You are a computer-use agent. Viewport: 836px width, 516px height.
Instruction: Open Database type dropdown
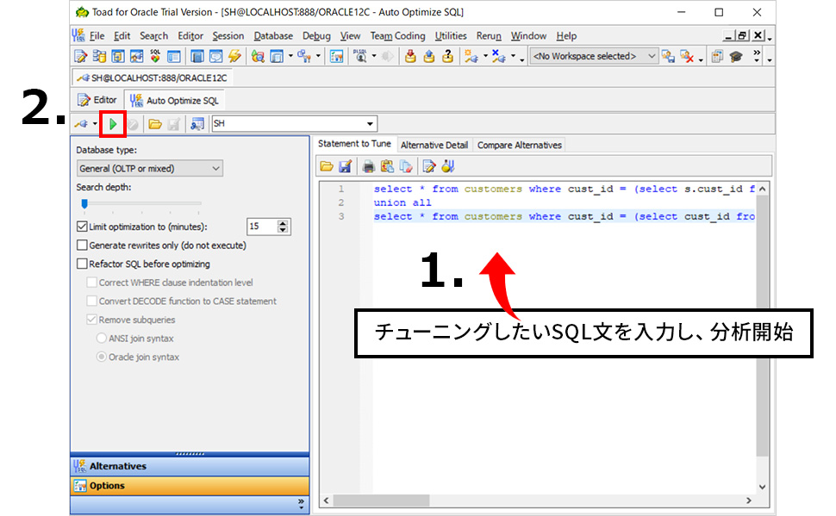[x=150, y=169]
